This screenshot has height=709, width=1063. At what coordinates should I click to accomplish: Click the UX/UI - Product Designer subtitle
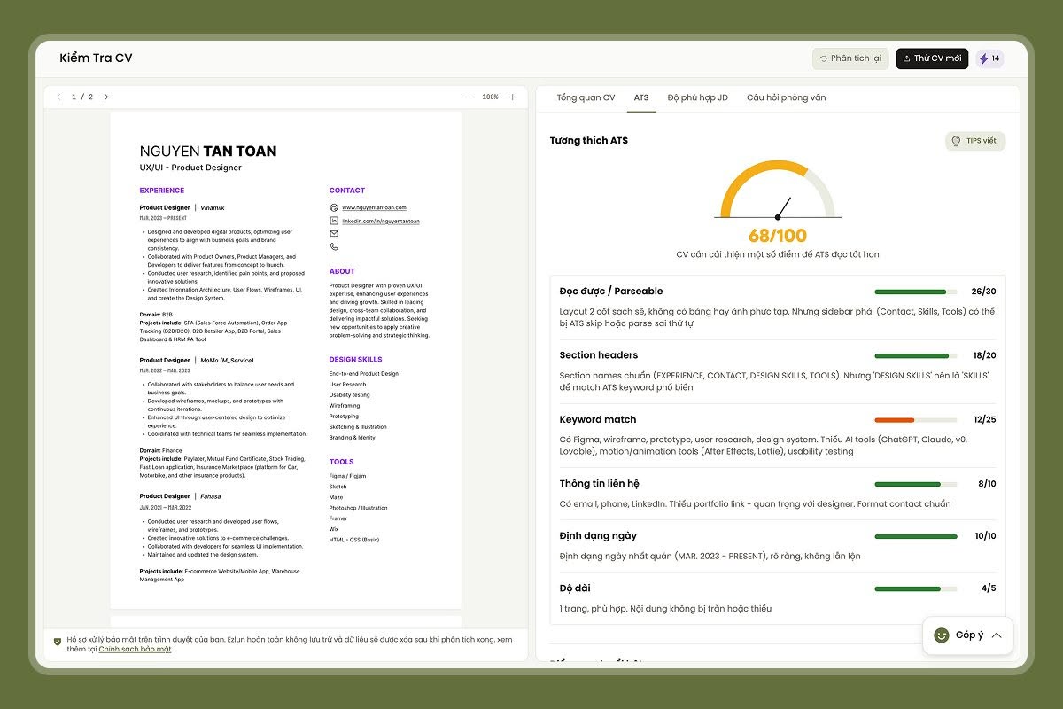pyautogui.click(x=190, y=168)
